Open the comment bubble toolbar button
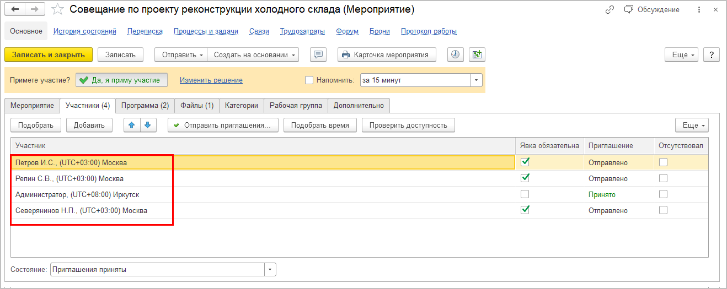Viewport: 727px width, 289px height. pyautogui.click(x=318, y=54)
